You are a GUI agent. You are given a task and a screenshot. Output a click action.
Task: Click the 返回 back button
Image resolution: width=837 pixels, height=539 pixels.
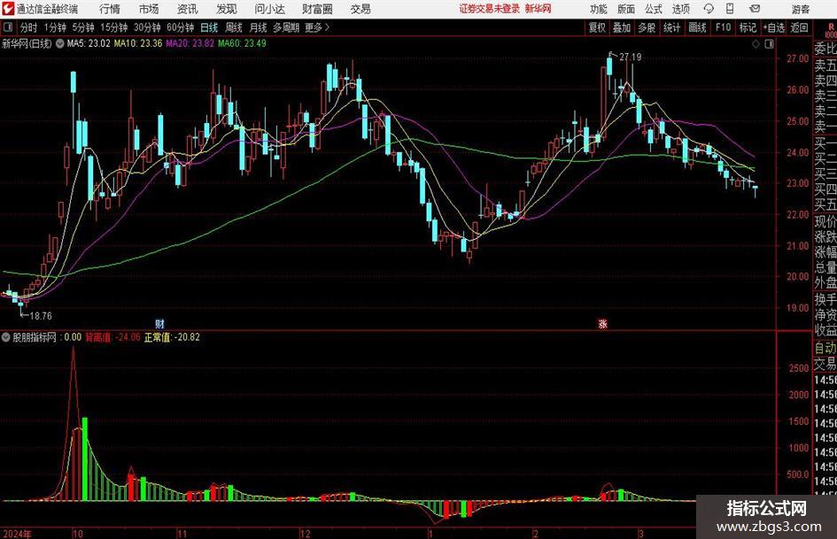tap(799, 27)
